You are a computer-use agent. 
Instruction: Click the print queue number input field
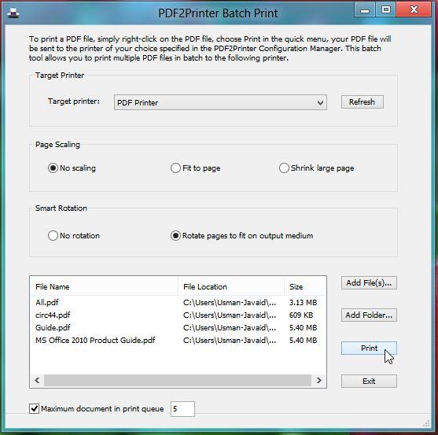(x=182, y=409)
